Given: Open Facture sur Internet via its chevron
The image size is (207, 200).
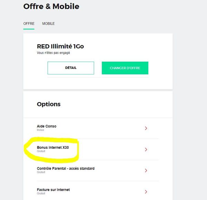Looking at the screenshot, I should [x=146, y=192].
